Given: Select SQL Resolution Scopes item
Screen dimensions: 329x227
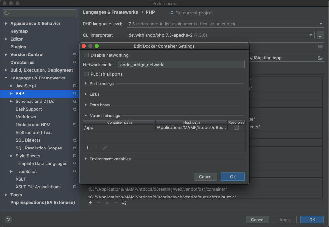Looking at the screenshot, I should (39, 148).
